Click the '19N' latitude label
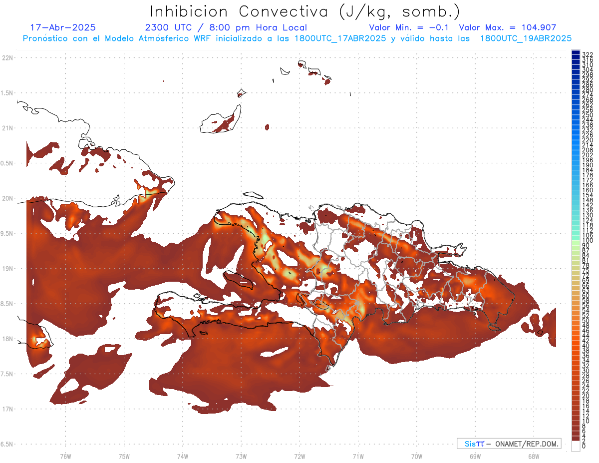Screen dimensions: 599x463 click(7, 268)
